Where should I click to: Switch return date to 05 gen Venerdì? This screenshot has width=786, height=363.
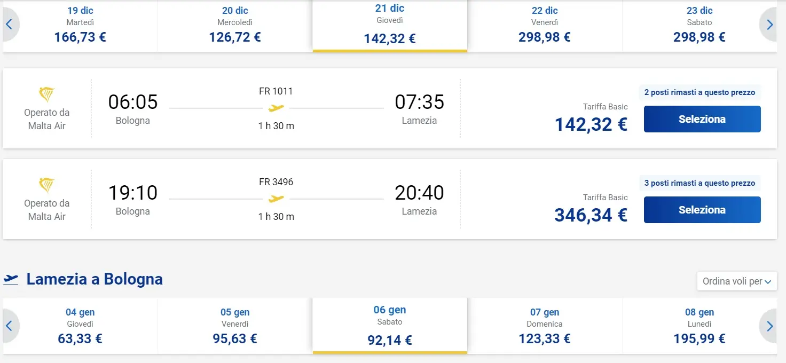235,326
